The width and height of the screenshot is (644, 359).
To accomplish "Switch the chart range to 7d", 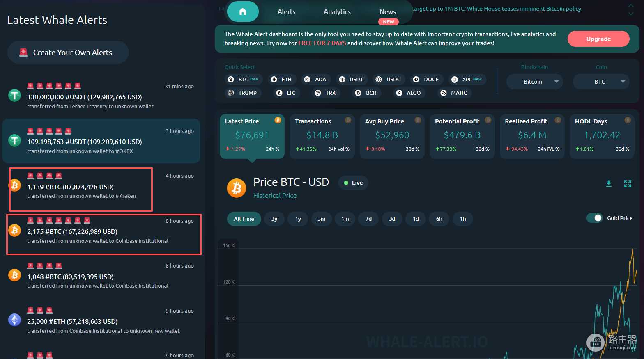I will click(368, 219).
